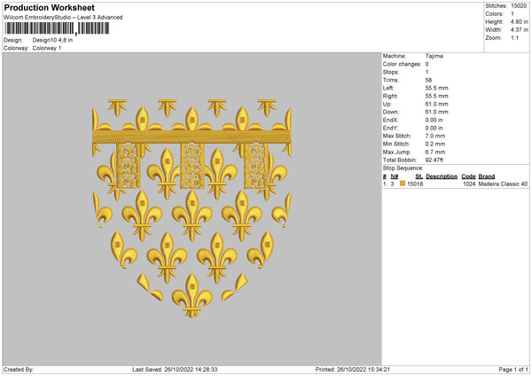Select the Description column header
Viewport: 532px width, 376px height.
click(442, 176)
